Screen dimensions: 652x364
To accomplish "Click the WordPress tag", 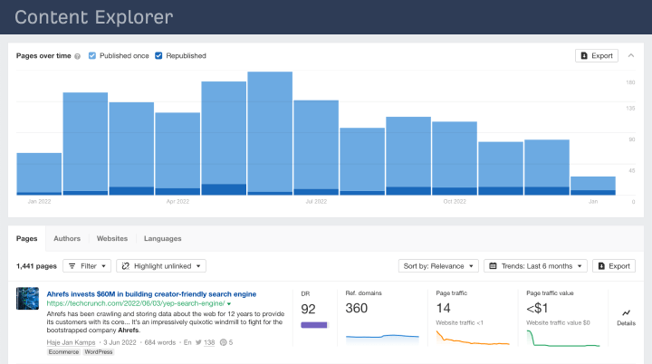I will click(99, 352).
